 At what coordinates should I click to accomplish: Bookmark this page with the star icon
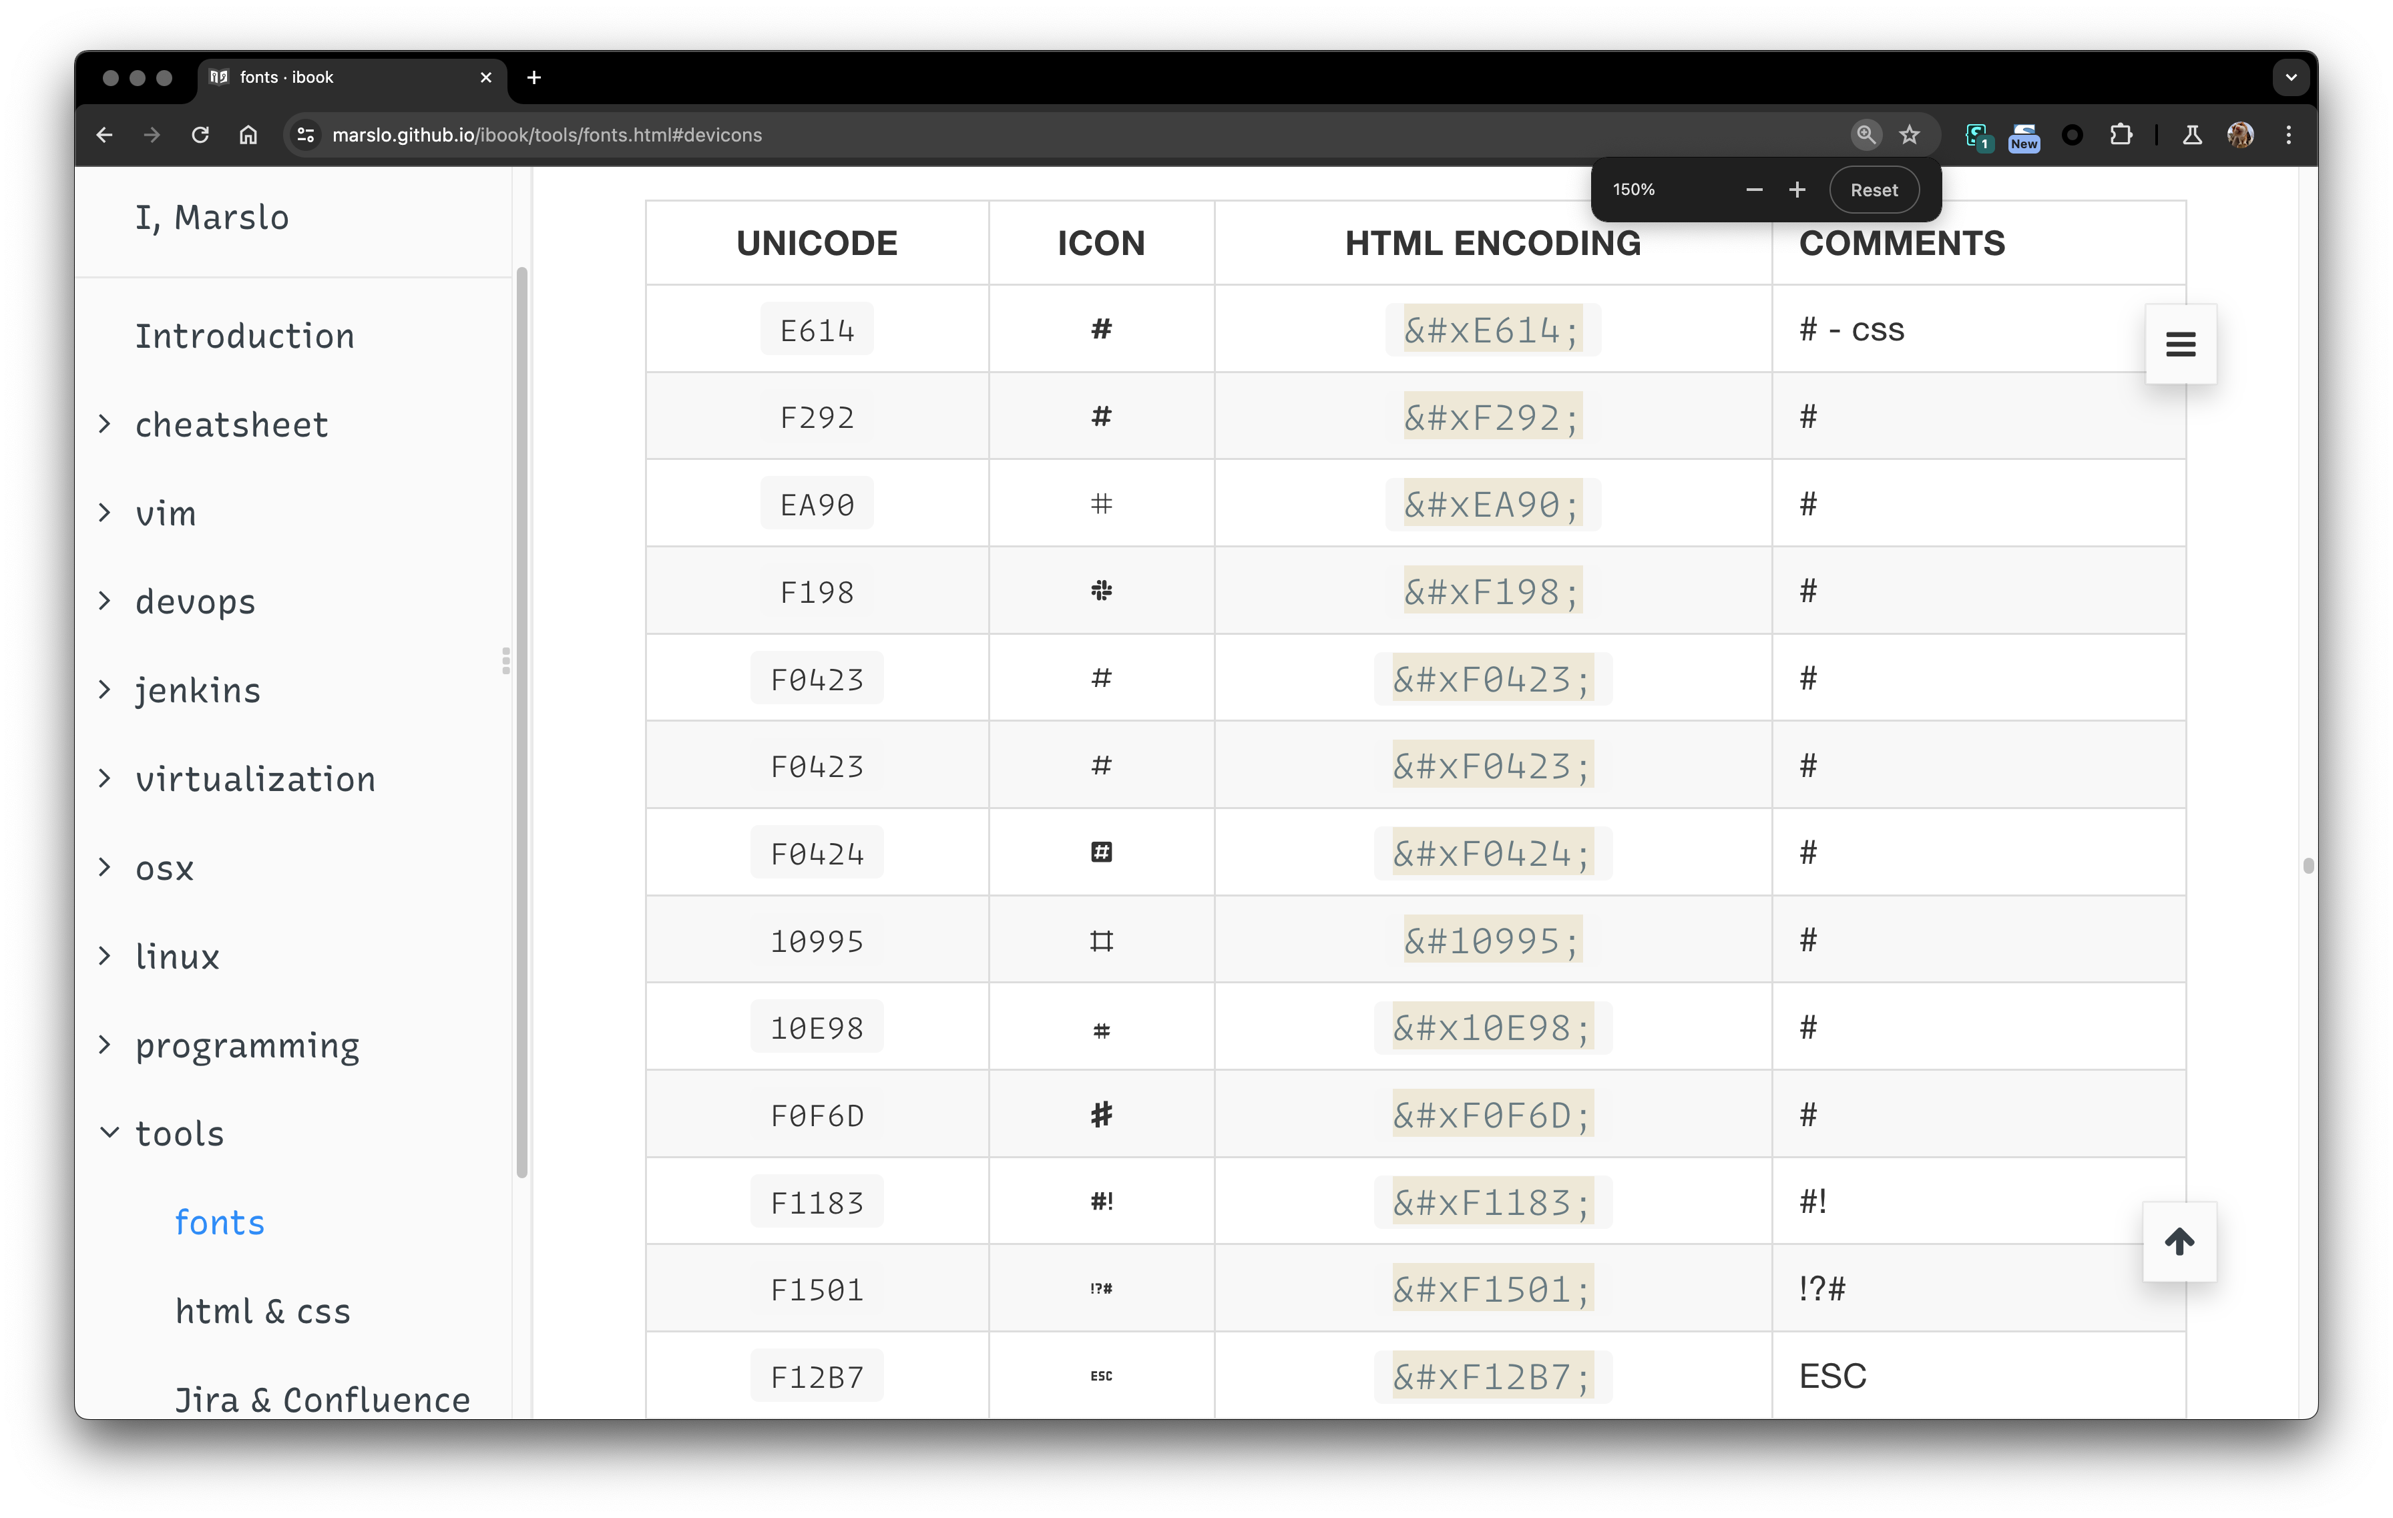tap(1909, 135)
